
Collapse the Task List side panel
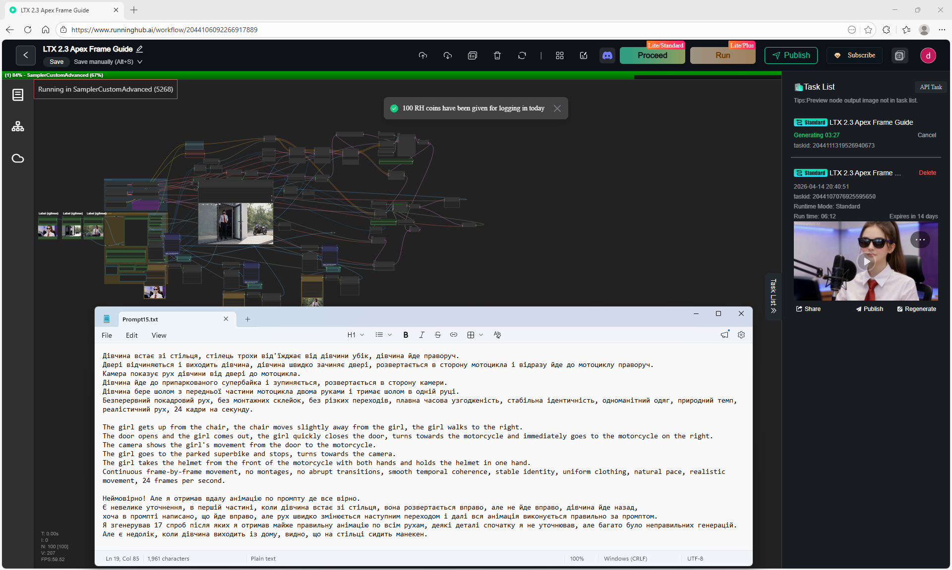coord(773,296)
